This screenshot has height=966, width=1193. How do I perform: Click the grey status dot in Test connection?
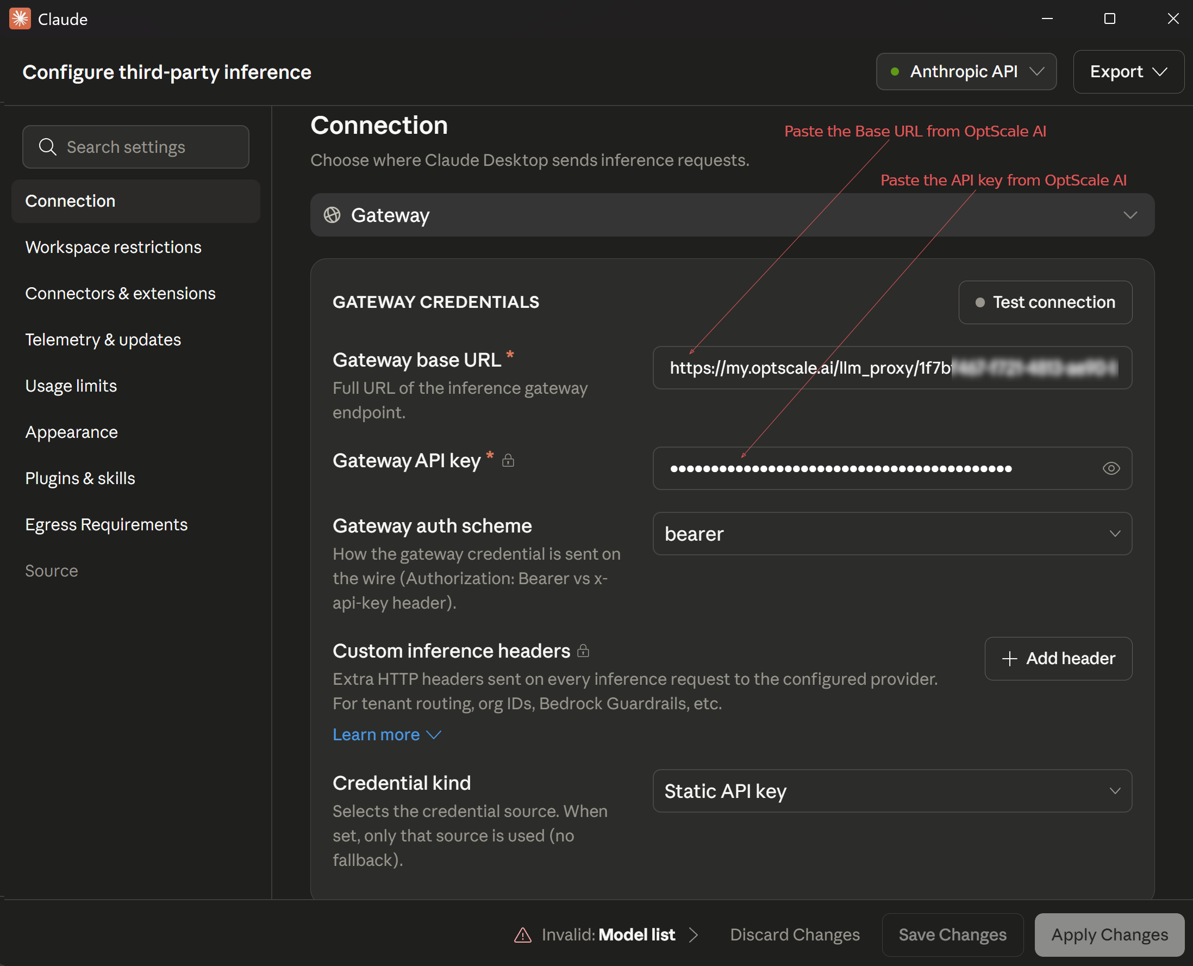(980, 303)
